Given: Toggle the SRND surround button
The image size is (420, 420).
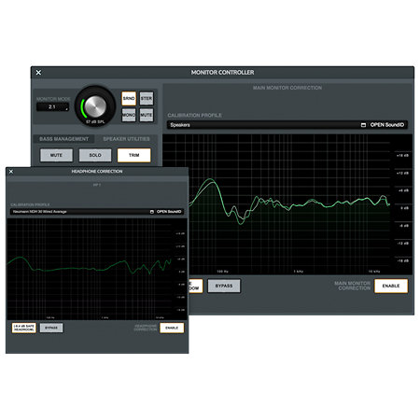Looking at the screenshot, I should [x=129, y=99].
